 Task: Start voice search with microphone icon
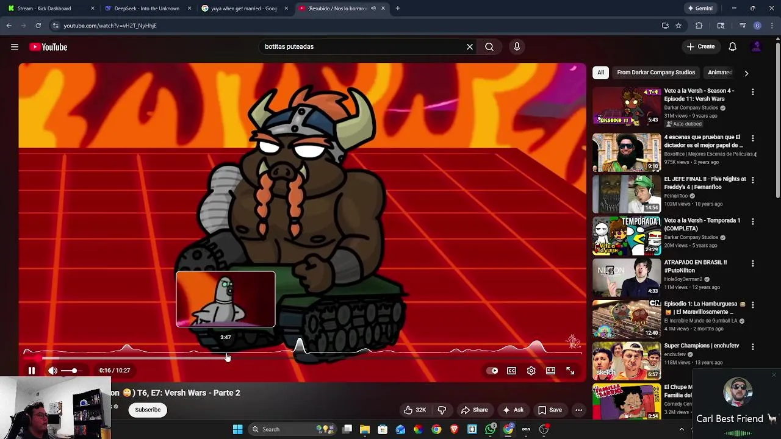(517, 46)
